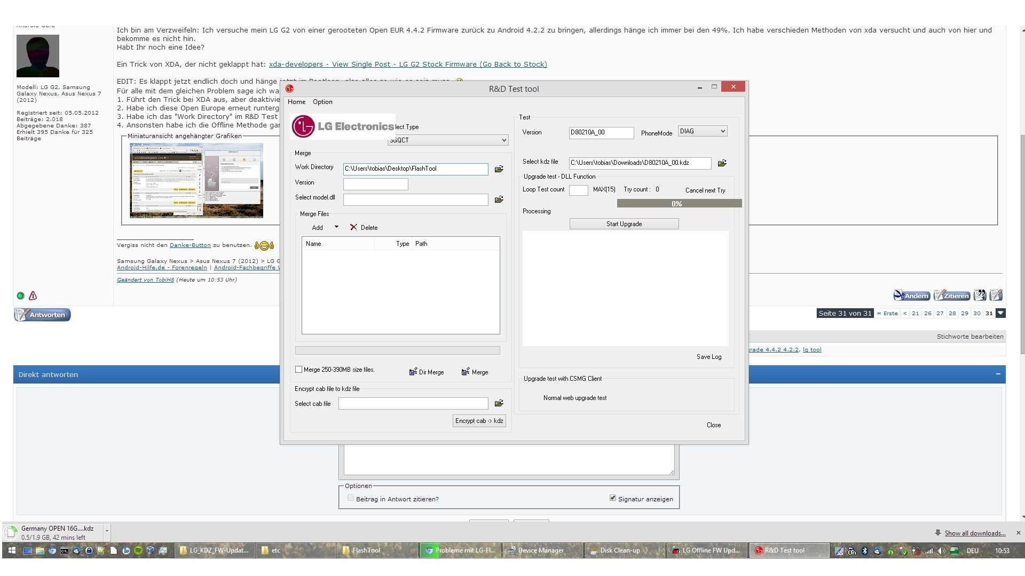
Task: Toggle Signatur anzeigen checkbox
Action: pos(613,498)
